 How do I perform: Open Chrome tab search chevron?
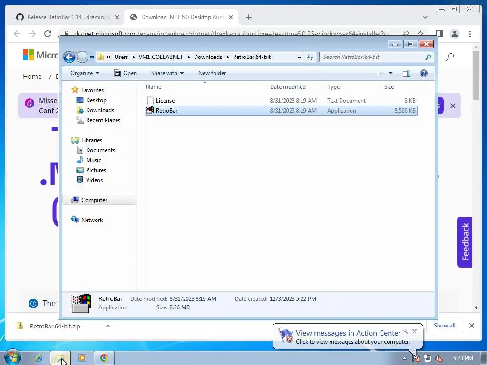pos(425,17)
